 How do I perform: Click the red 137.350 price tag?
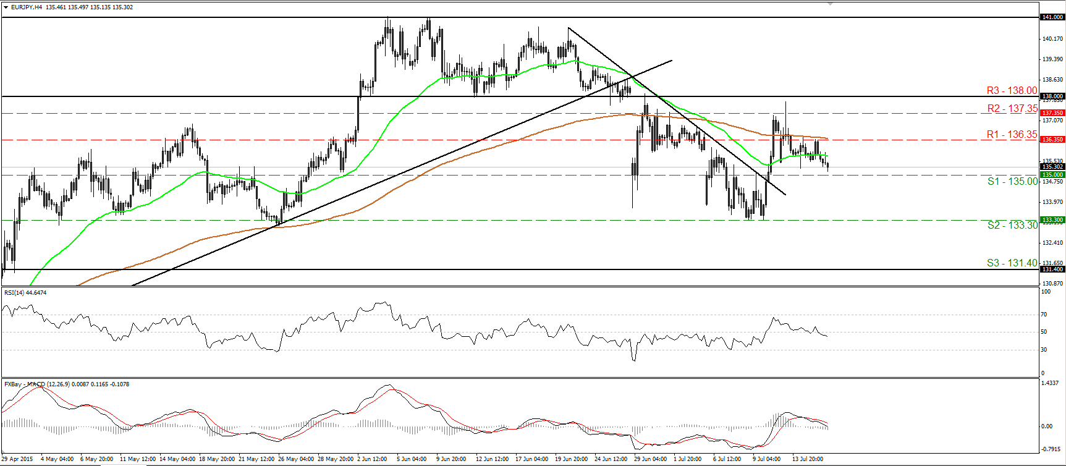(1052, 113)
